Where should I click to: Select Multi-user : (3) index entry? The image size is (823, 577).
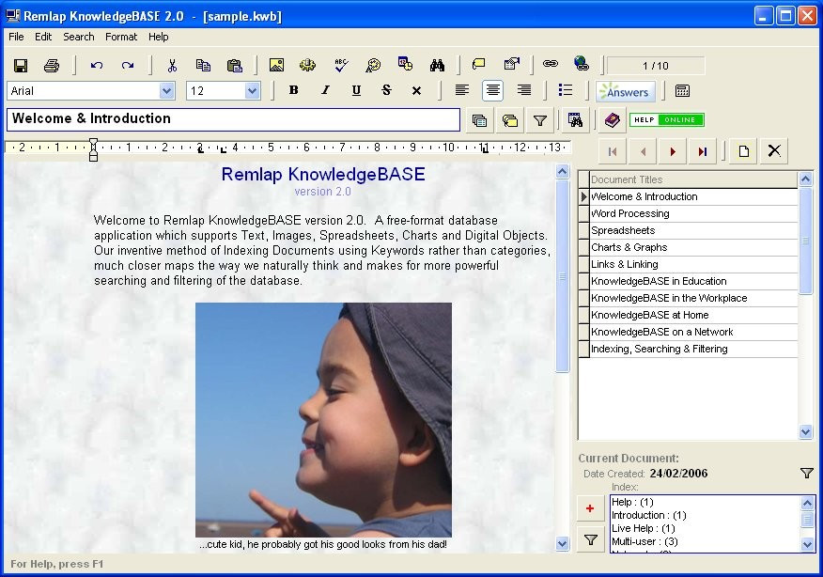coord(644,541)
